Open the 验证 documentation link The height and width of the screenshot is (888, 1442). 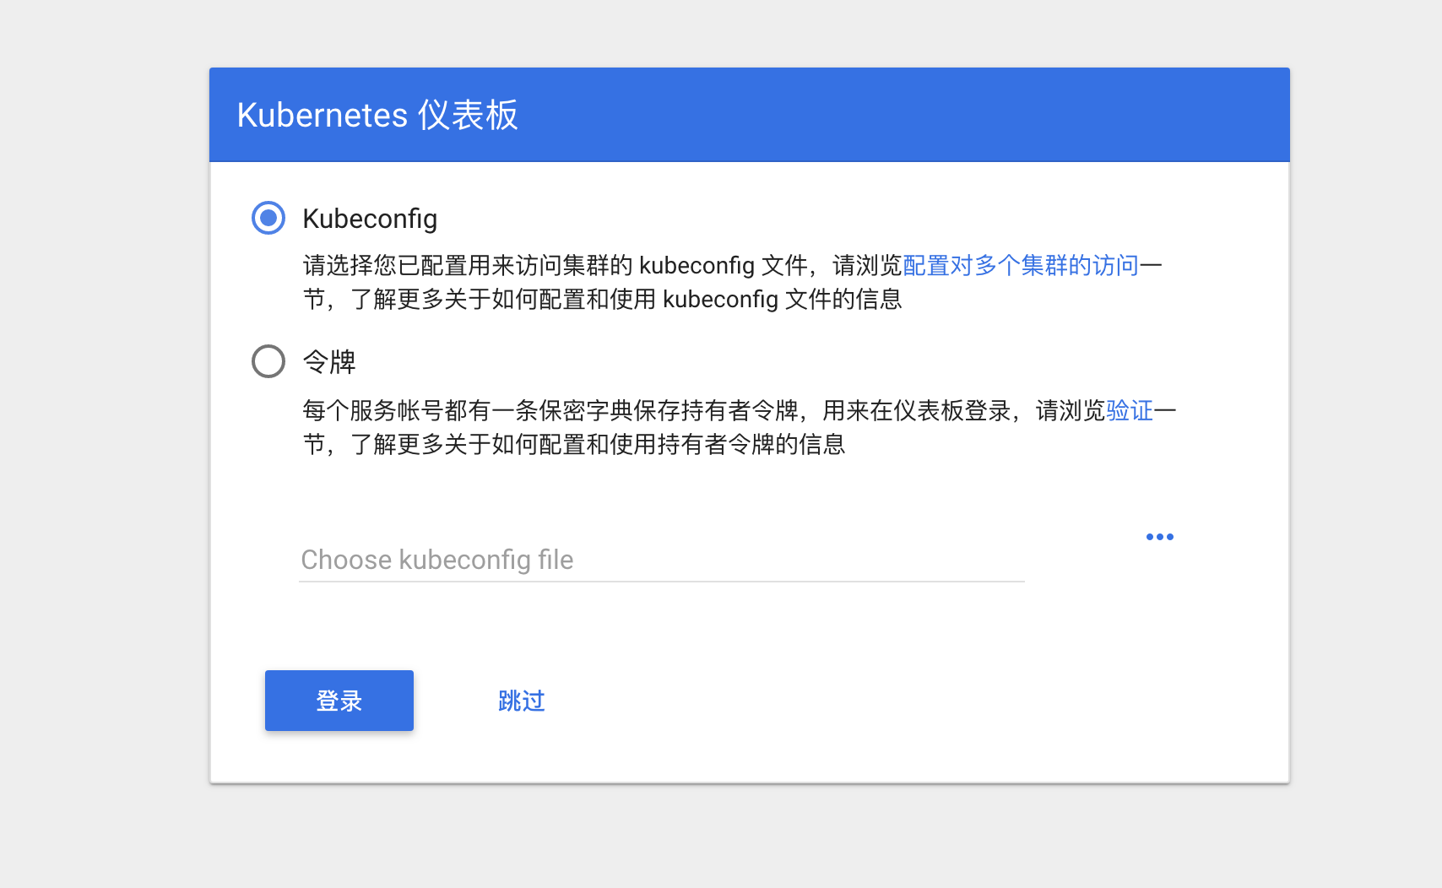1130,411
